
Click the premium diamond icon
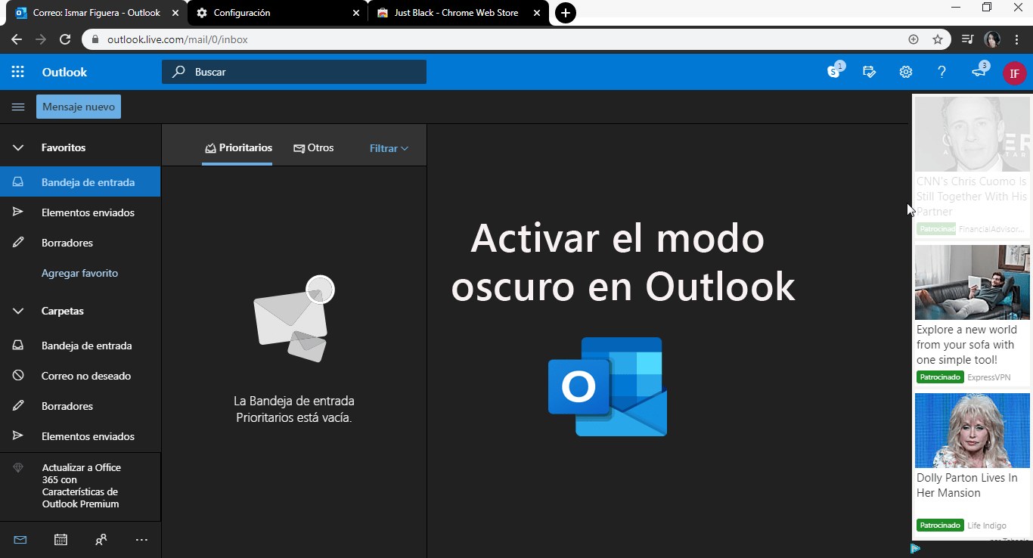point(18,468)
